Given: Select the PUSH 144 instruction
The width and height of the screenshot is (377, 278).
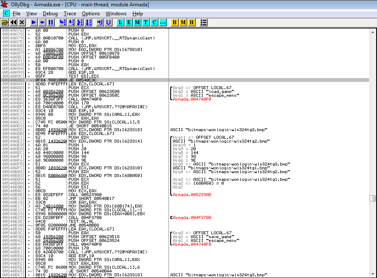Looking at the screenshot, I should click(79, 152).
